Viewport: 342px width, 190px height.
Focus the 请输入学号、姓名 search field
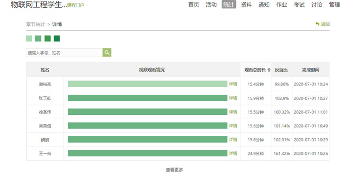(x=64, y=53)
